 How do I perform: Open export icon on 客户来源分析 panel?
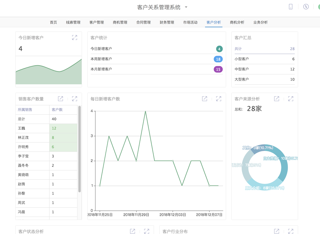click(276, 99)
